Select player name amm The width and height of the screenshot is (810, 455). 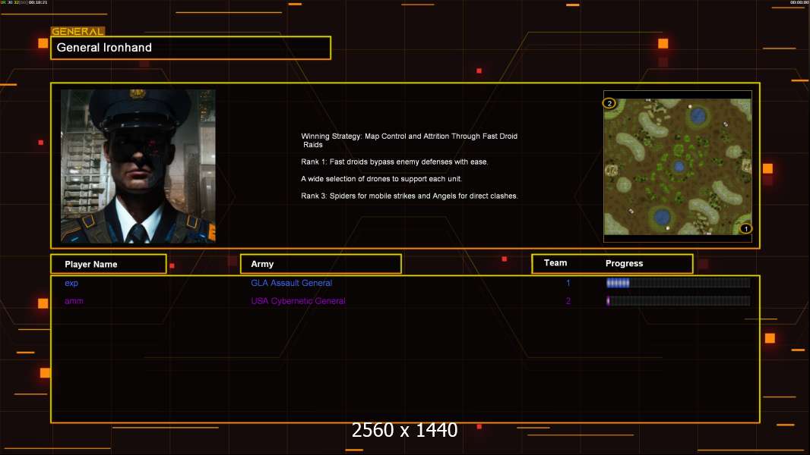click(x=74, y=301)
